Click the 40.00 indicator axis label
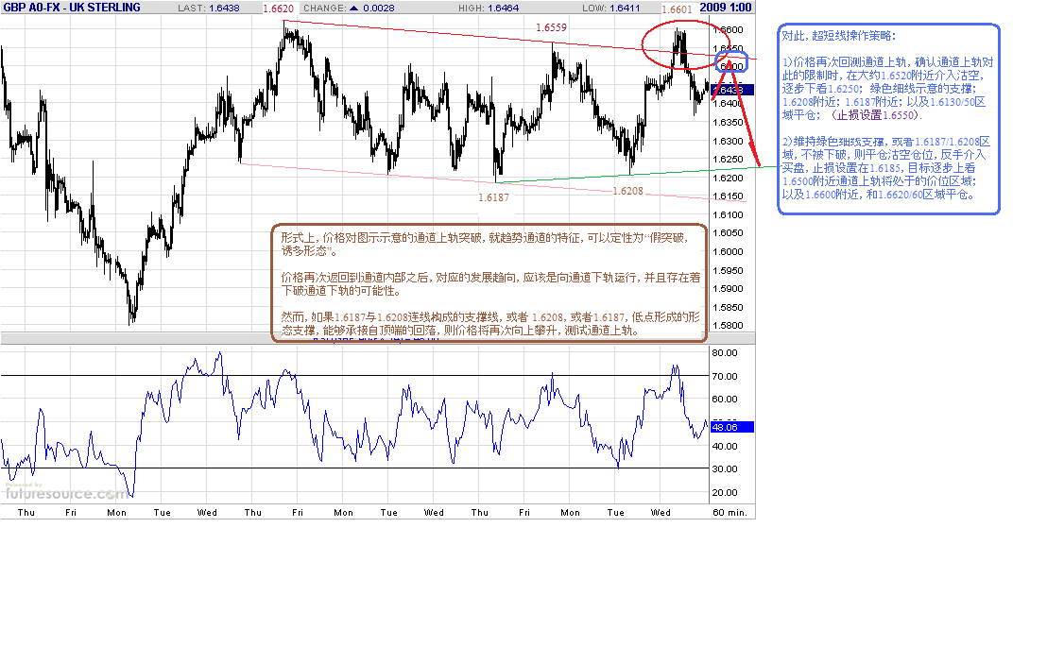Screen dimensions: 1047x664 (x=725, y=446)
